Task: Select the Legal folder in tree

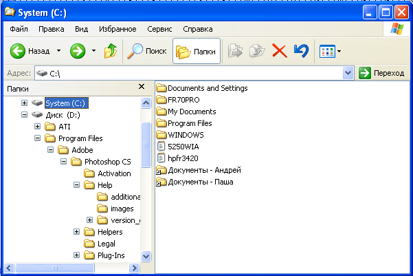Action: (106, 244)
